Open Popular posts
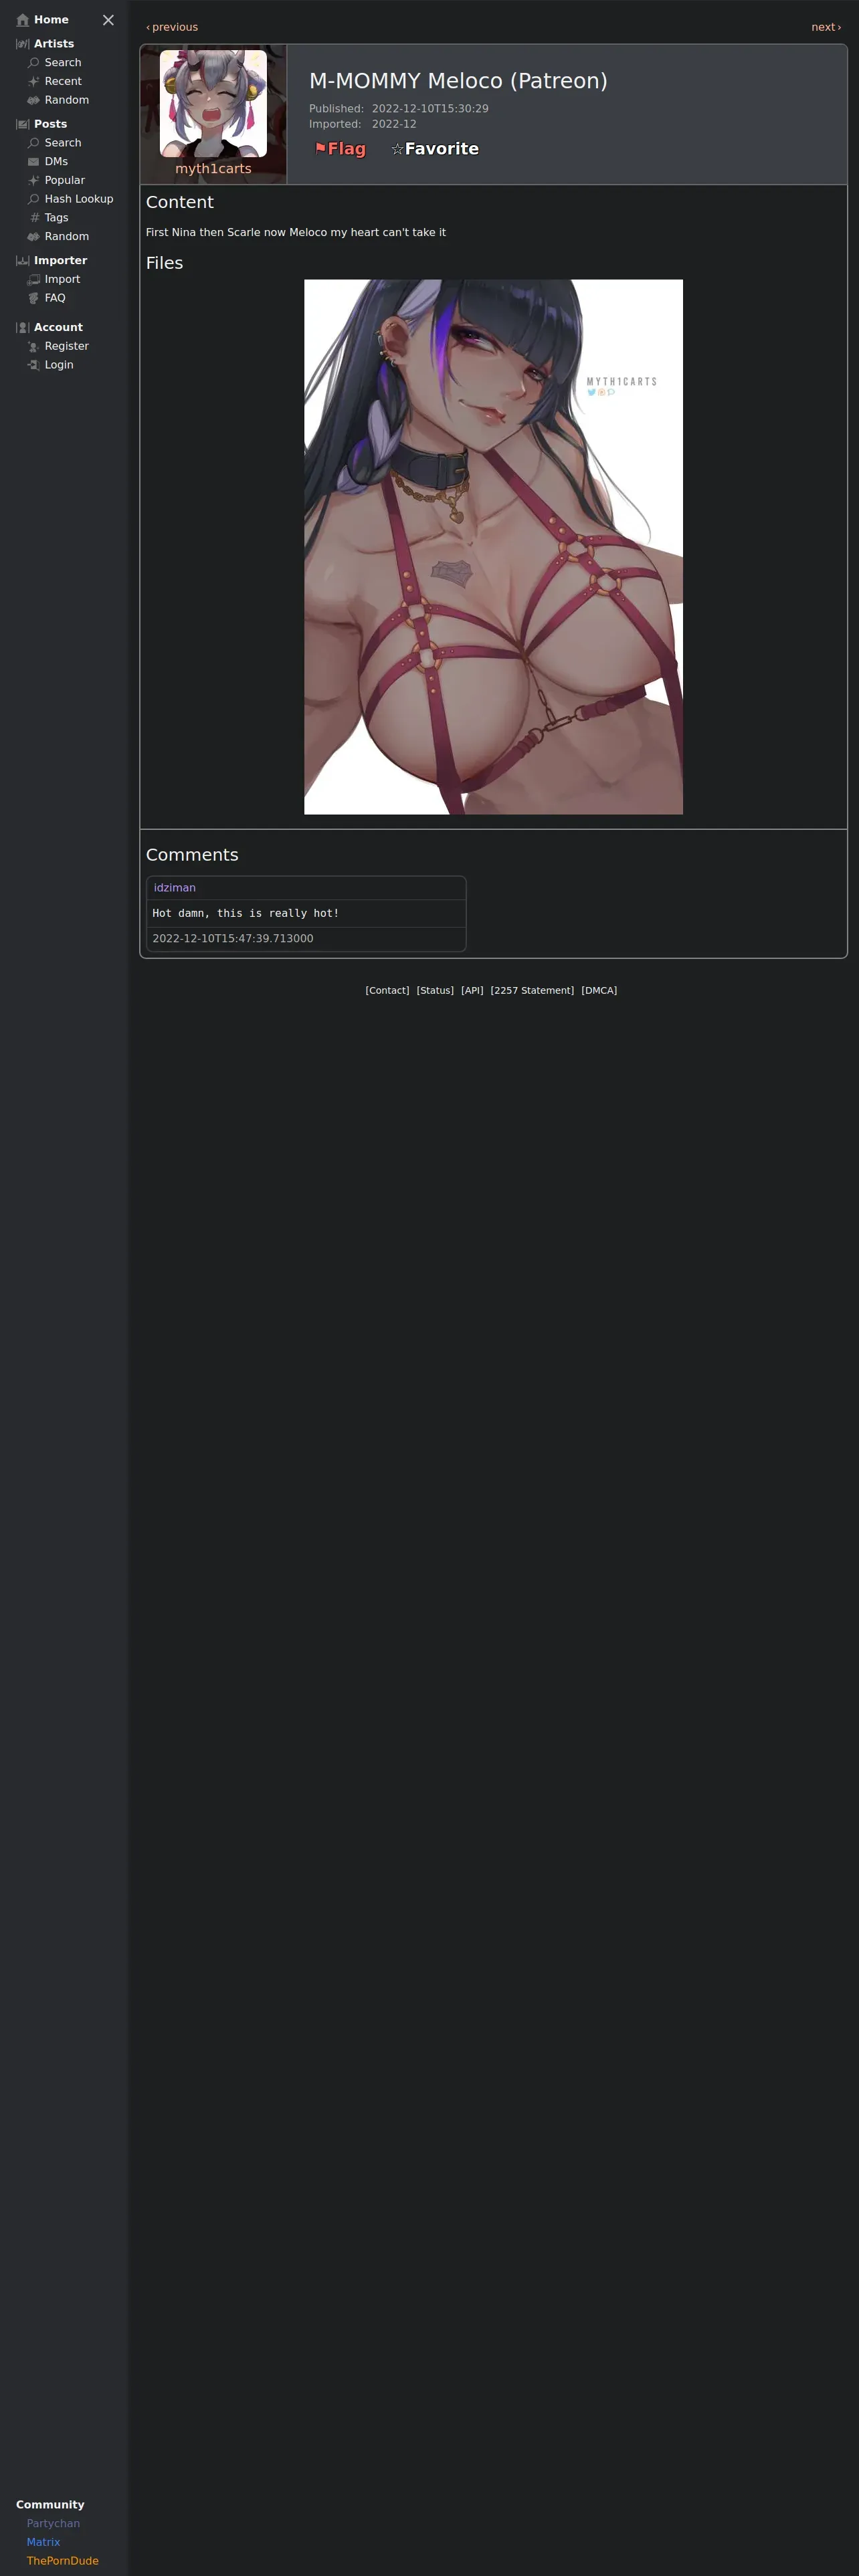 pos(65,181)
